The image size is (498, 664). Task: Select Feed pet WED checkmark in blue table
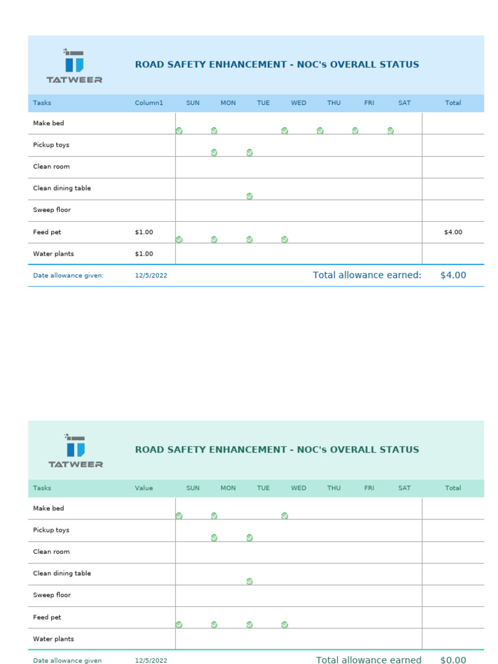click(285, 240)
